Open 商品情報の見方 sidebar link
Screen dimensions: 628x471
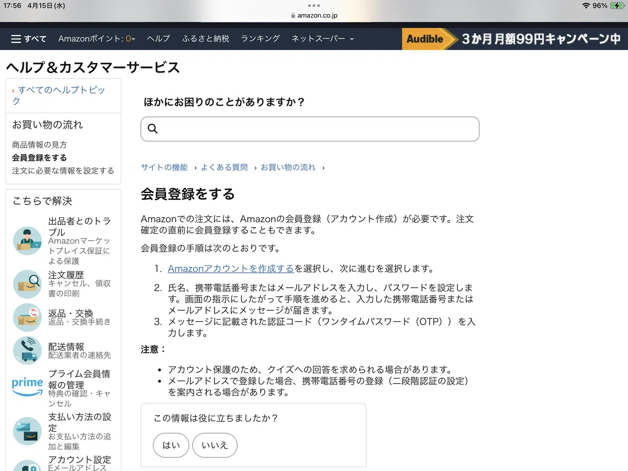tap(39, 145)
